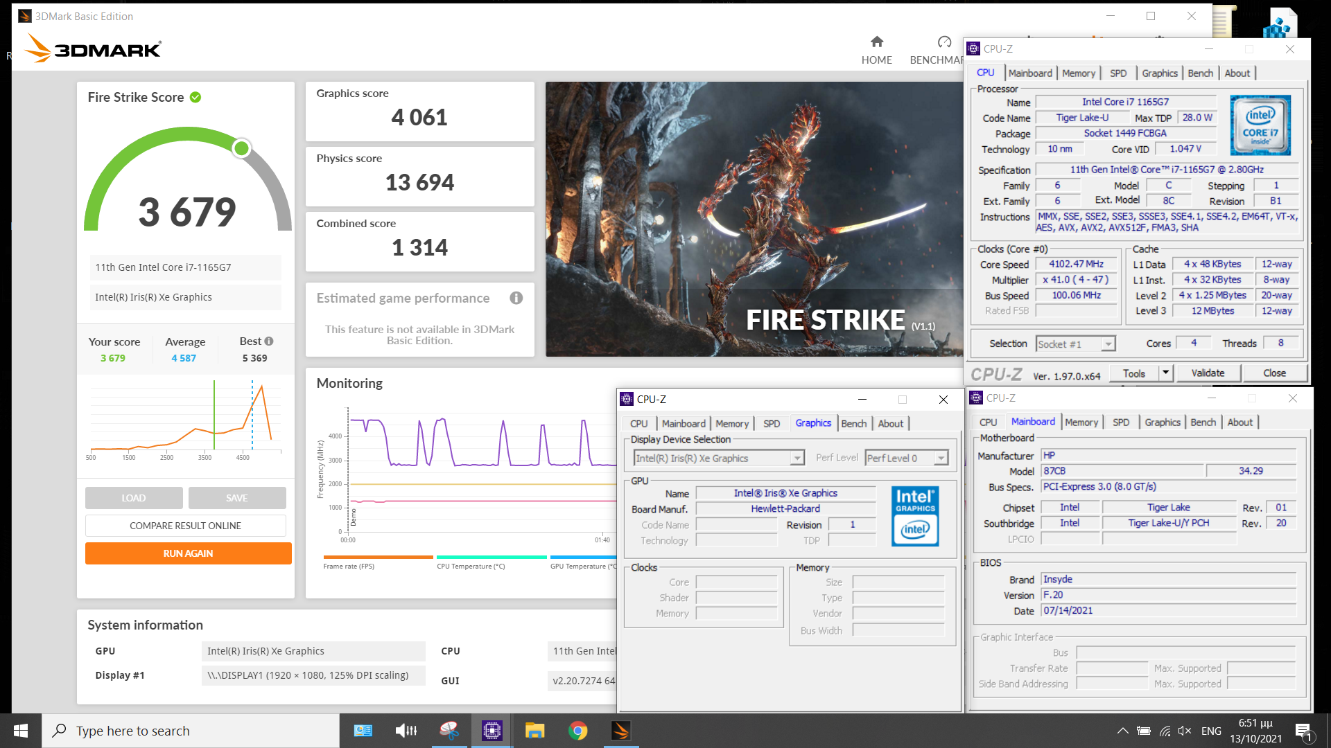Open Bench tab in CPU window
This screenshot has width=1331, height=748.
(x=1201, y=73)
